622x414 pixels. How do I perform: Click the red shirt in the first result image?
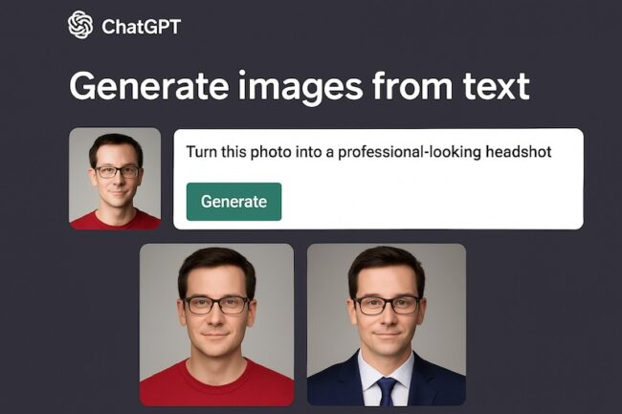(x=217, y=386)
